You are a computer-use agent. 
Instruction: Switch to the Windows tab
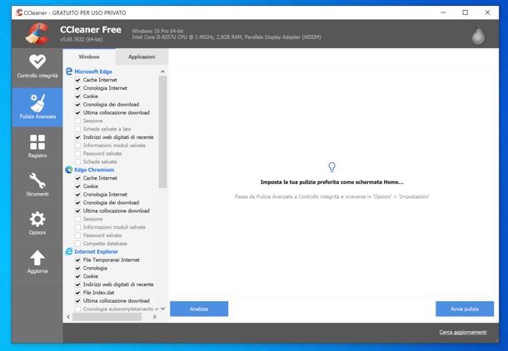click(89, 57)
